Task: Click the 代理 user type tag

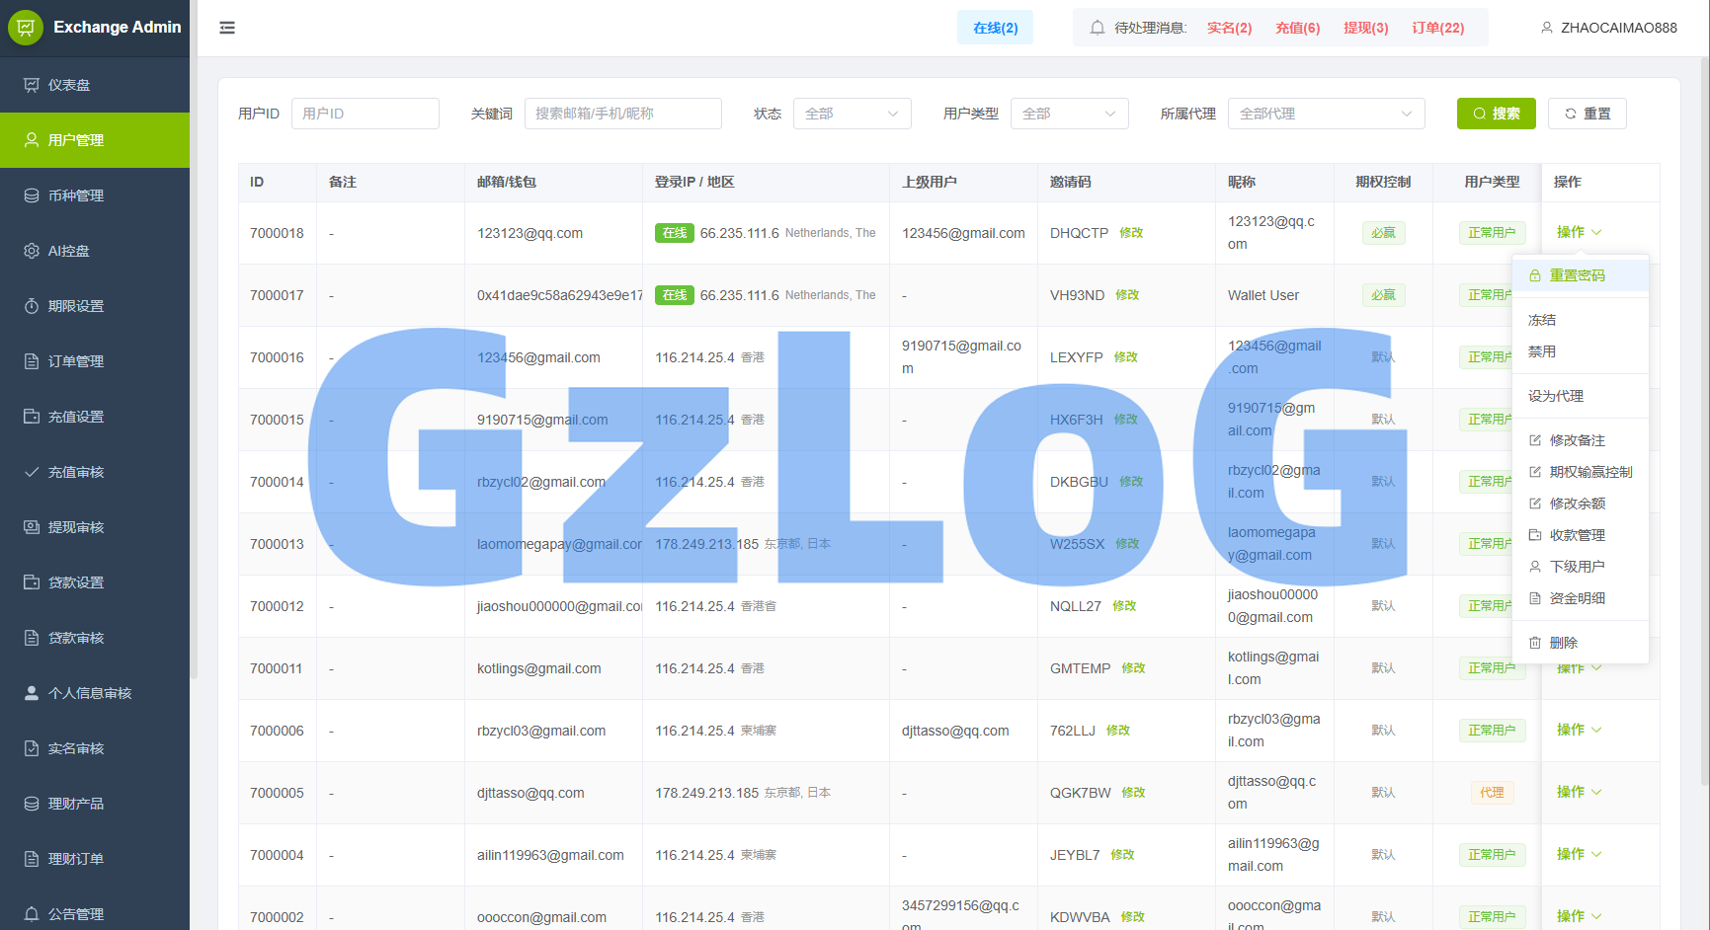Action: pyautogui.click(x=1492, y=793)
